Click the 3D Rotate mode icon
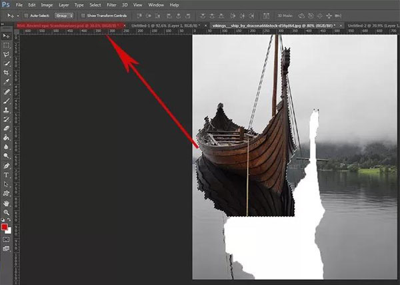This screenshot has width=400, height=285. (301, 16)
